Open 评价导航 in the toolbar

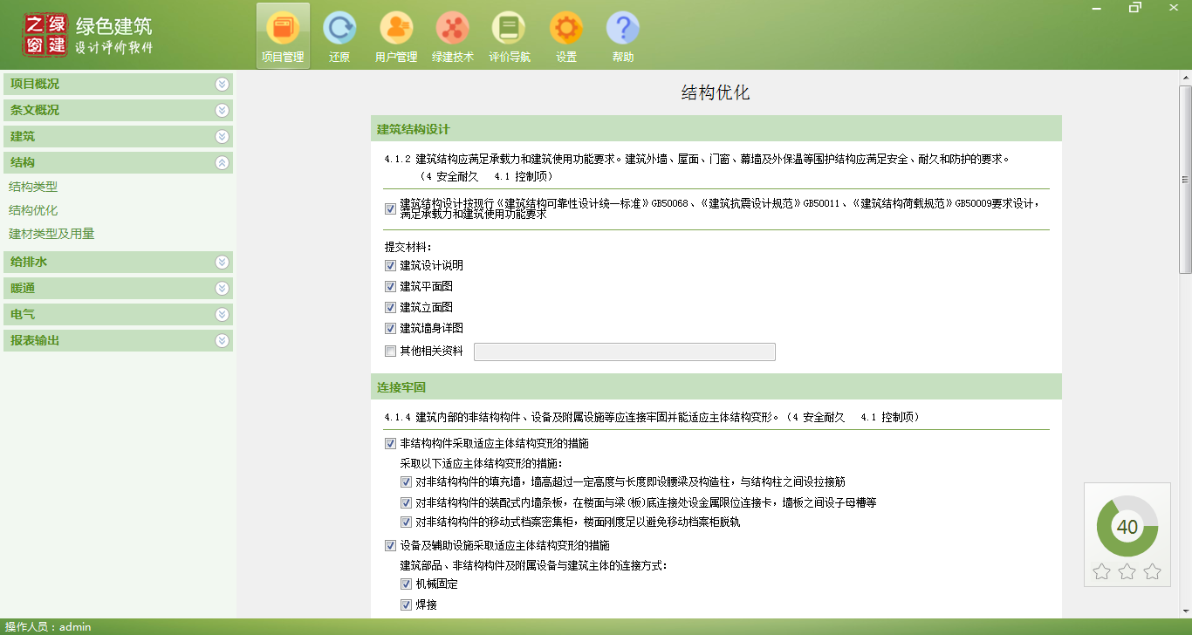tap(510, 35)
